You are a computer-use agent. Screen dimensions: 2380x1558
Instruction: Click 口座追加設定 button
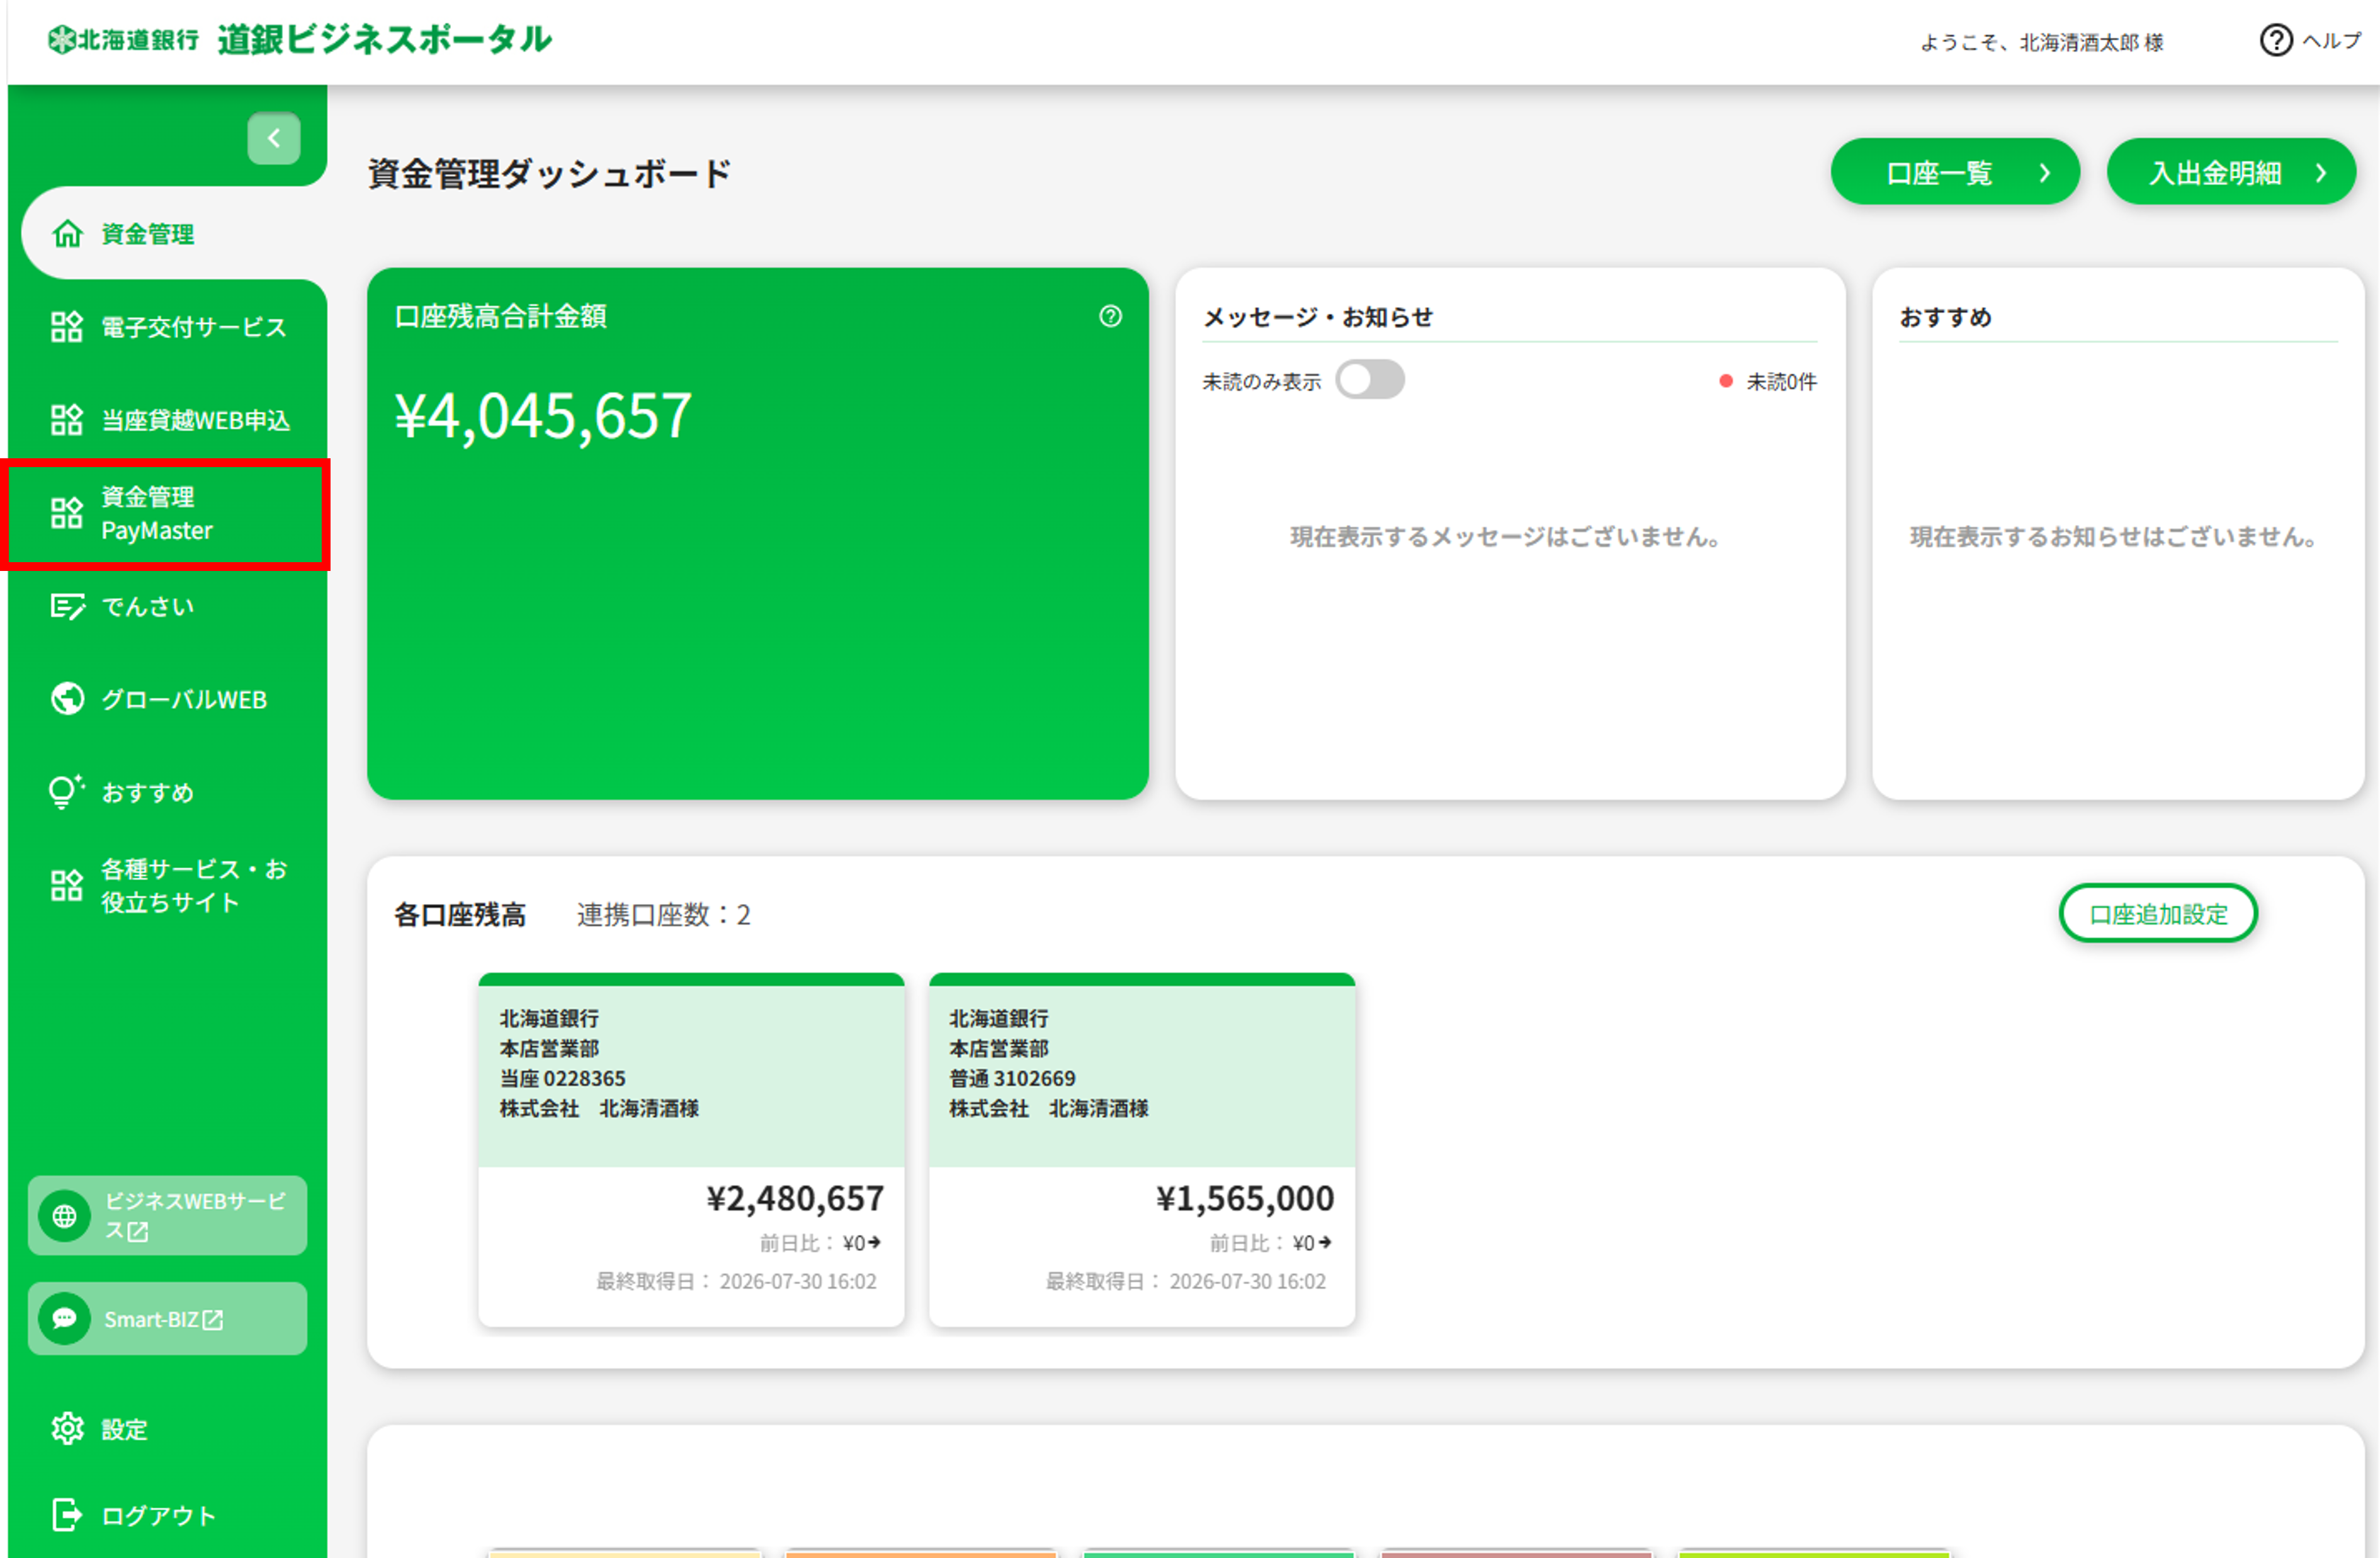click(x=2158, y=913)
